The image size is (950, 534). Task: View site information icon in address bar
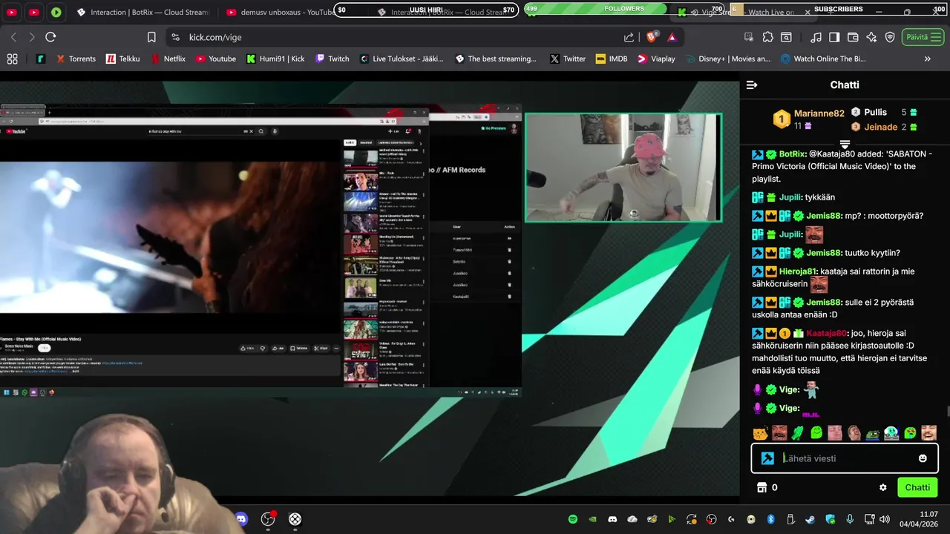click(x=175, y=37)
